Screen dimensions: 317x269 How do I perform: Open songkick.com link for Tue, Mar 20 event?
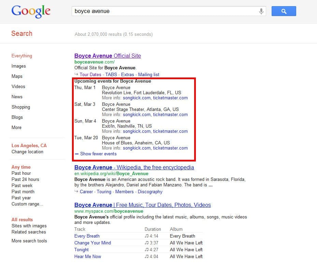pyautogui.click(x=137, y=148)
